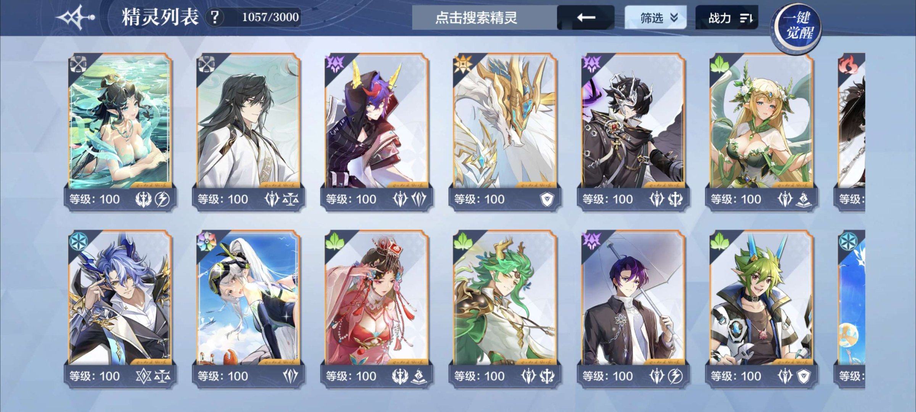Toggle the 战力 sort order
916x412 pixels.
[727, 18]
